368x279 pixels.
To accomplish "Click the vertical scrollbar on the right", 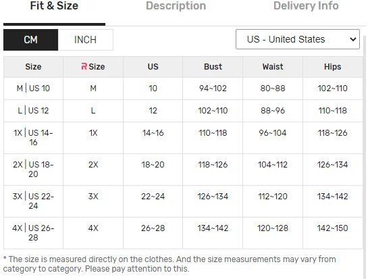I will 365,157.
